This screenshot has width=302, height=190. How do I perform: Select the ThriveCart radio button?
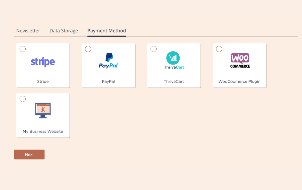[153, 49]
